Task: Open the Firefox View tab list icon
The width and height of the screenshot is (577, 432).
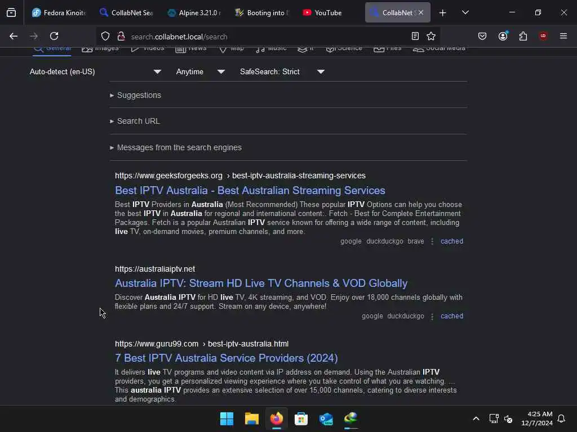Action: pos(11,13)
